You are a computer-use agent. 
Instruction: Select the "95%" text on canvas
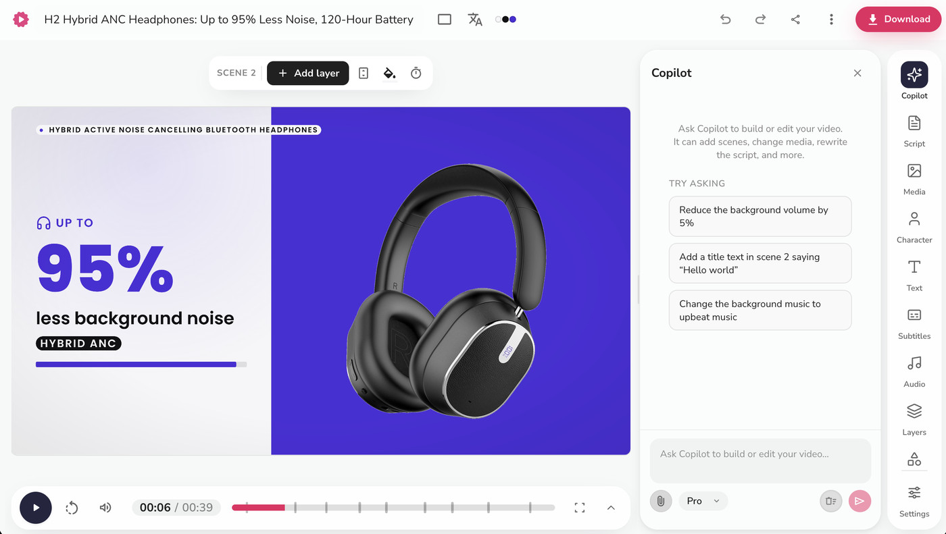(105, 268)
